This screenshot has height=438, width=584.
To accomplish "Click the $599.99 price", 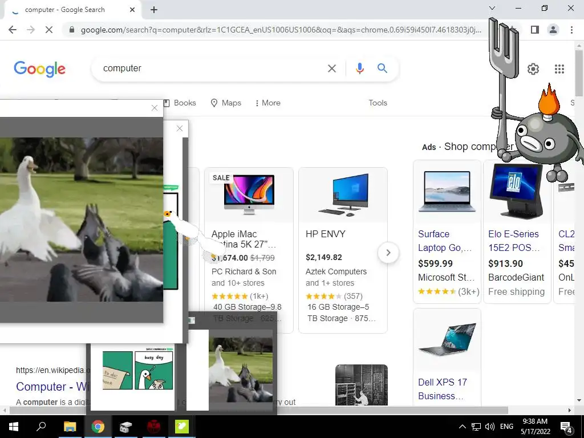I will [435, 263].
